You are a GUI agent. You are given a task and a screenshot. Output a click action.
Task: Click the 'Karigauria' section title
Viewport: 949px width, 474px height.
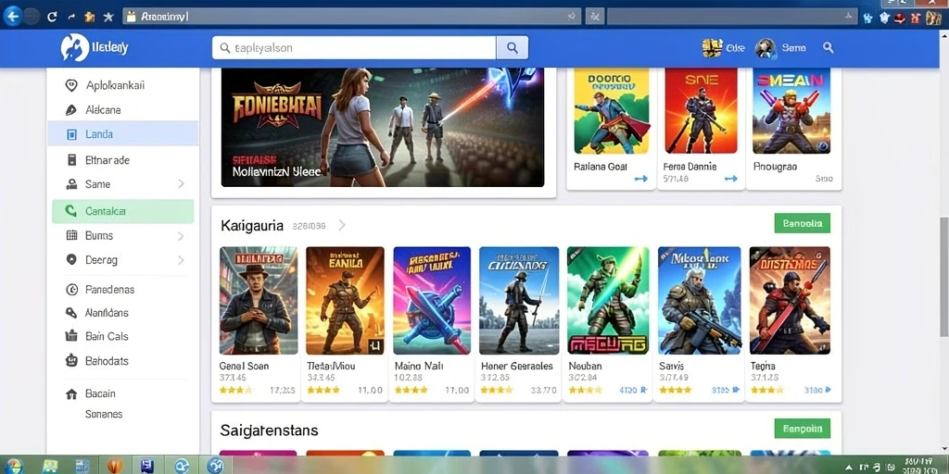click(252, 226)
